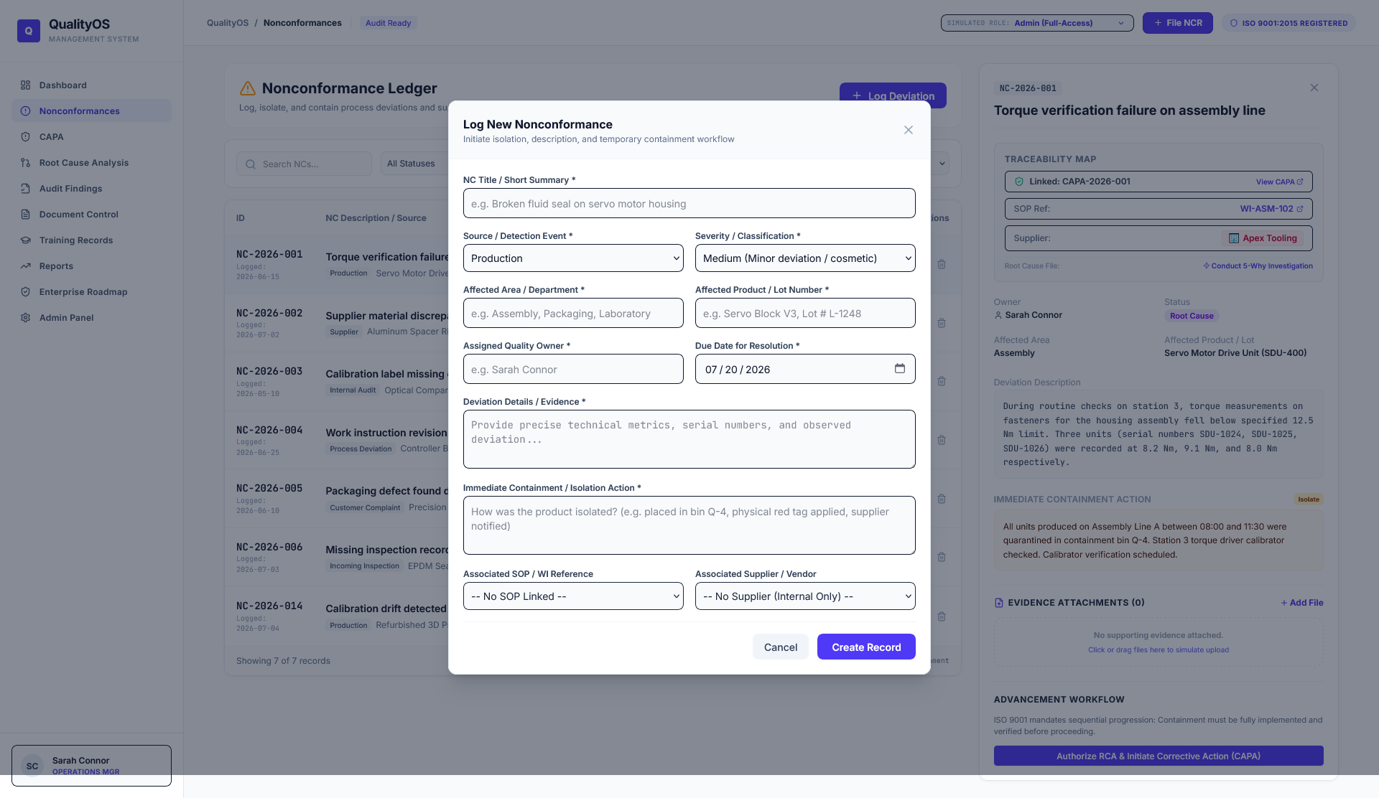Screen dimensions: 1379x798
Task: Open the Admin Panel gear icon
Action: coord(26,318)
